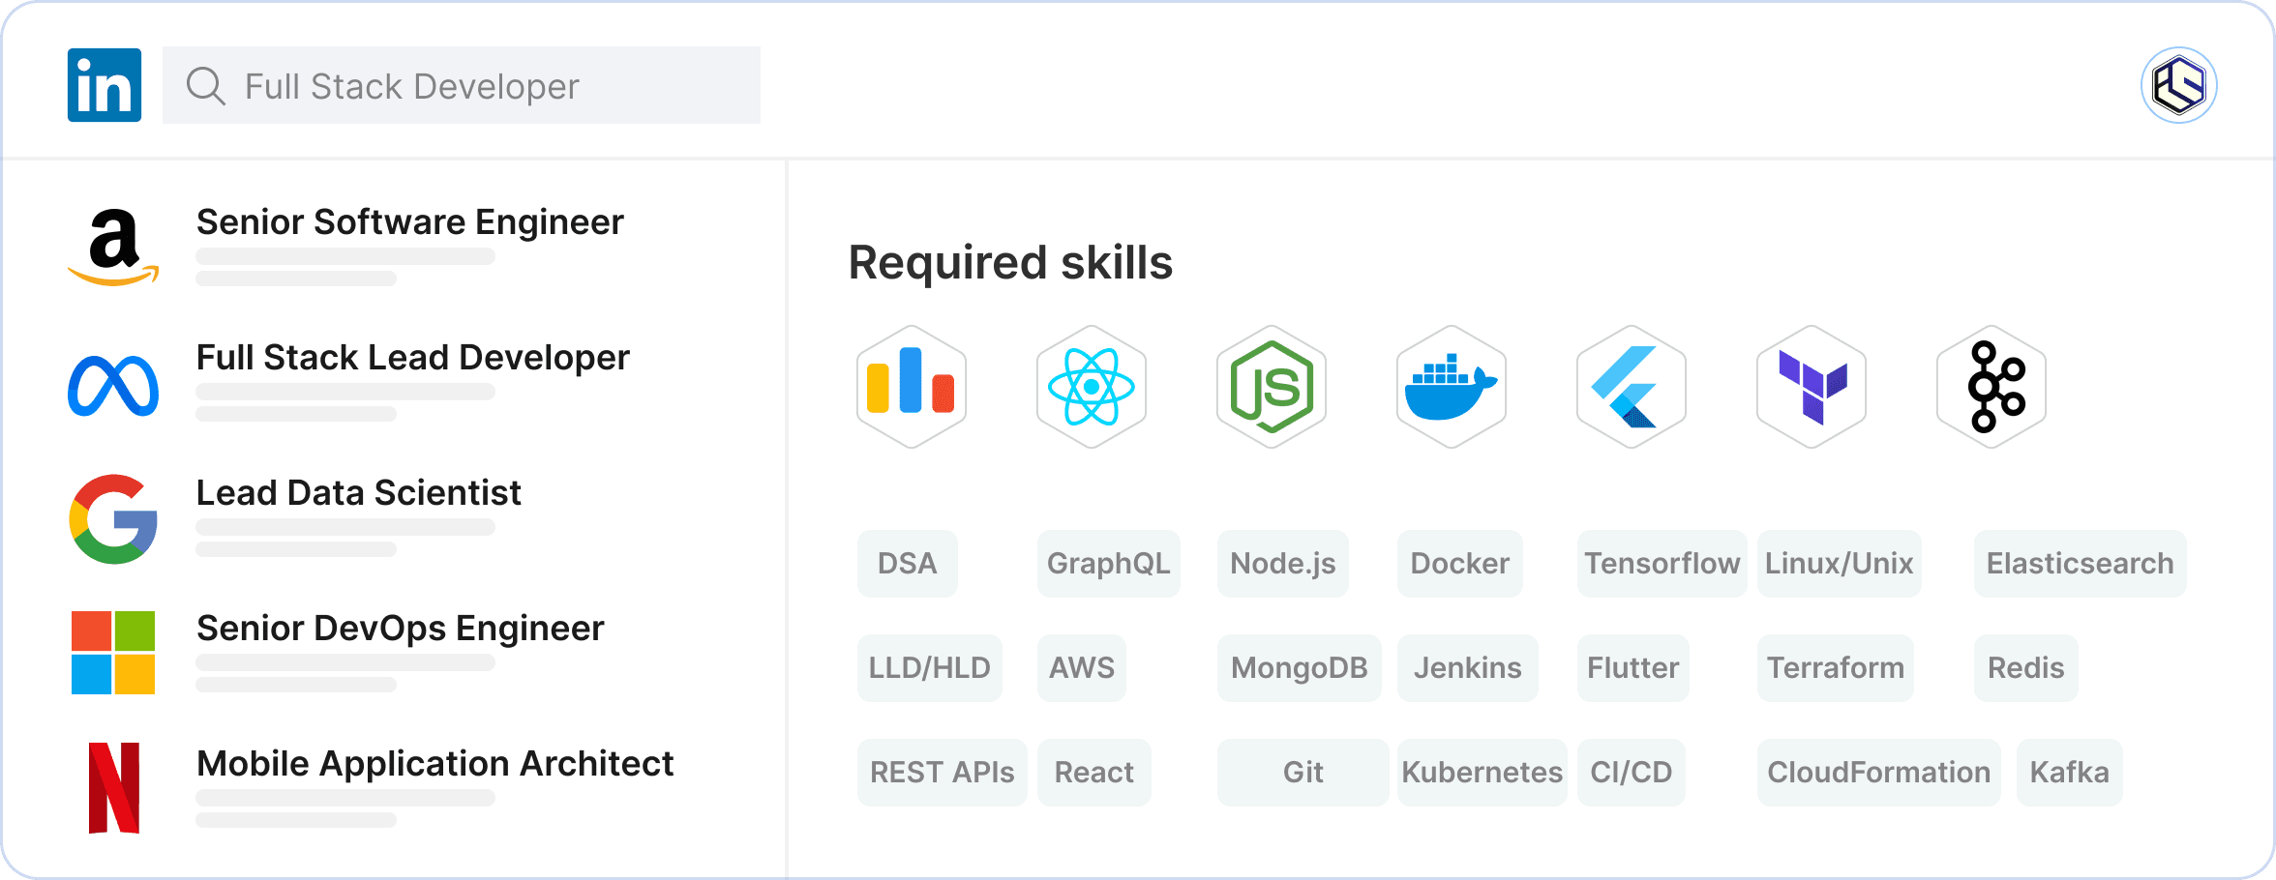Focus the Full Stack Developer search field
This screenshot has width=2276, height=880.
click(x=462, y=85)
